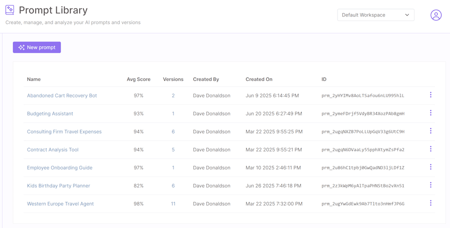This screenshot has width=450, height=228.
Task: Sort by the Created On column header
Action: (x=259, y=79)
